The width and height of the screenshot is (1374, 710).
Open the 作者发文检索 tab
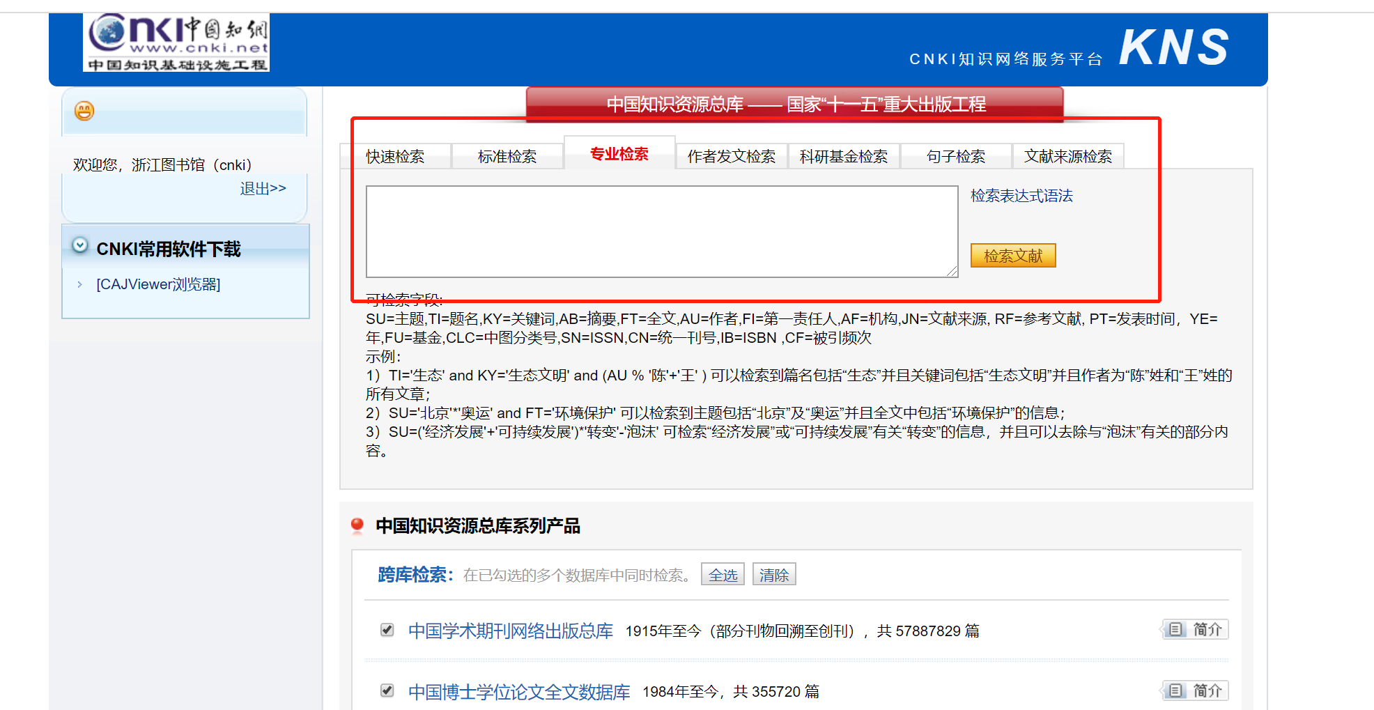(732, 157)
